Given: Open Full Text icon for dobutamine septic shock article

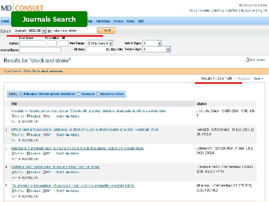Looking at the screenshot, I should pyautogui.click(x=13, y=153).
